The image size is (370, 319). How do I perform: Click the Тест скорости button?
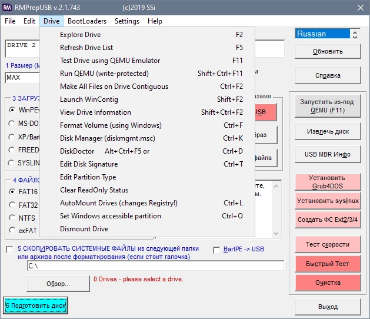click(328, 244)
